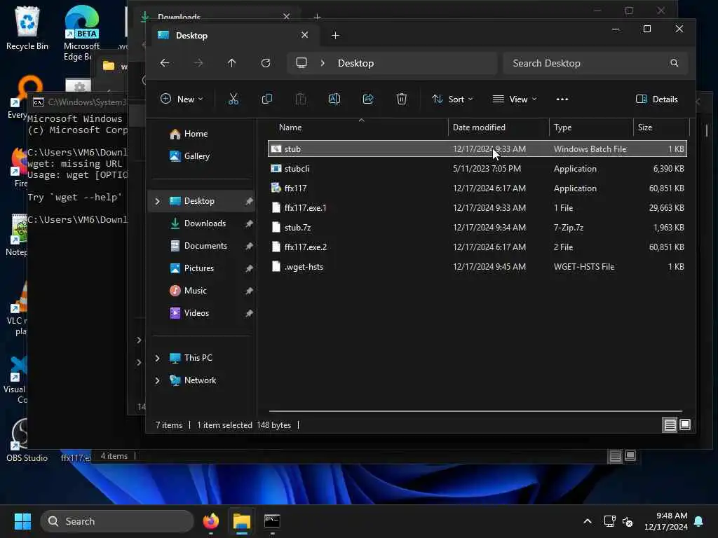718x538 pixels.
Task: Unpin Downloads from Quick access
Action: tap(249, 223)
